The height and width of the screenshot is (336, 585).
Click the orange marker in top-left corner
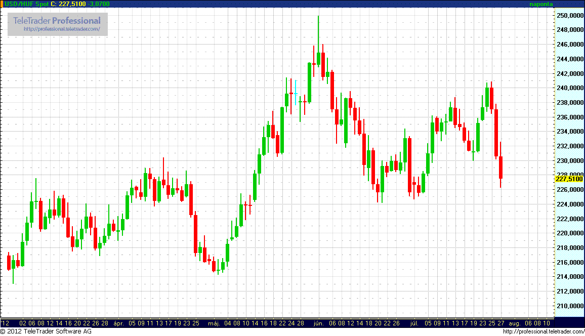point(2,4)
